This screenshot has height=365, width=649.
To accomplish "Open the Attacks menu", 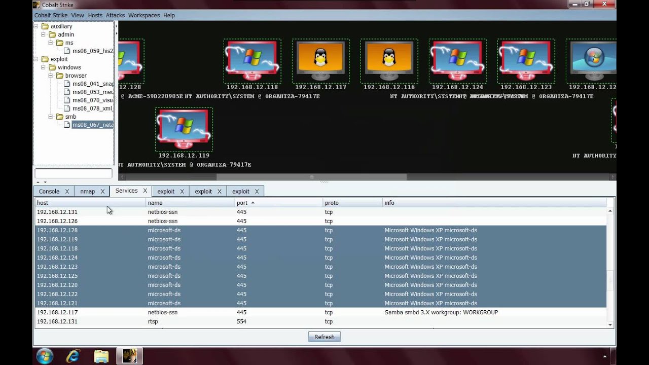I will (x=115, y=15).
